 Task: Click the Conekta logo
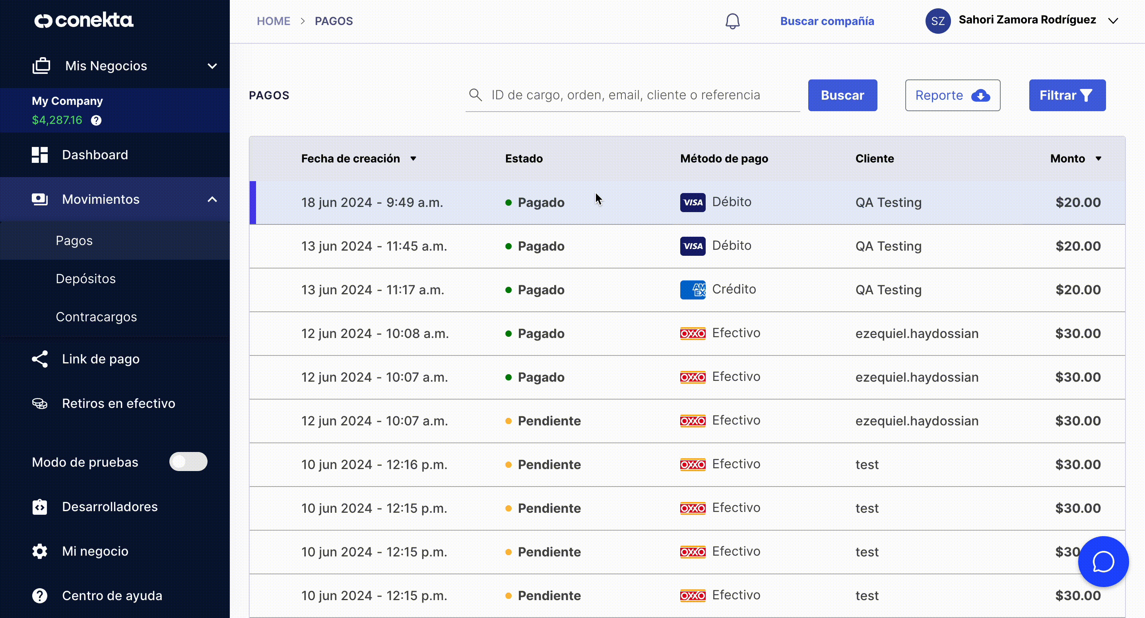point(83,20)
